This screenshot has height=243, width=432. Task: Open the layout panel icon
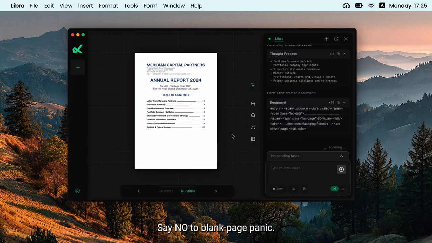(x=253, y=139)
